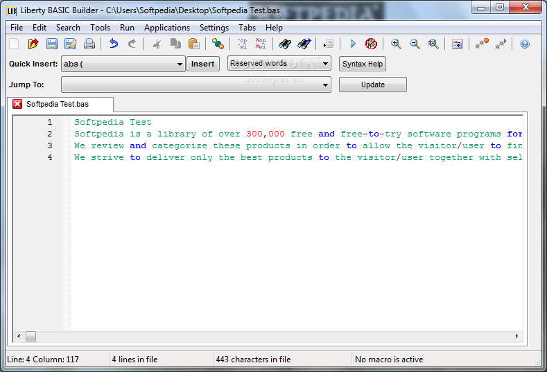Copy the selection using the copy icon
This screenshot has width=547, height=372.
click(x=175, y=44)
